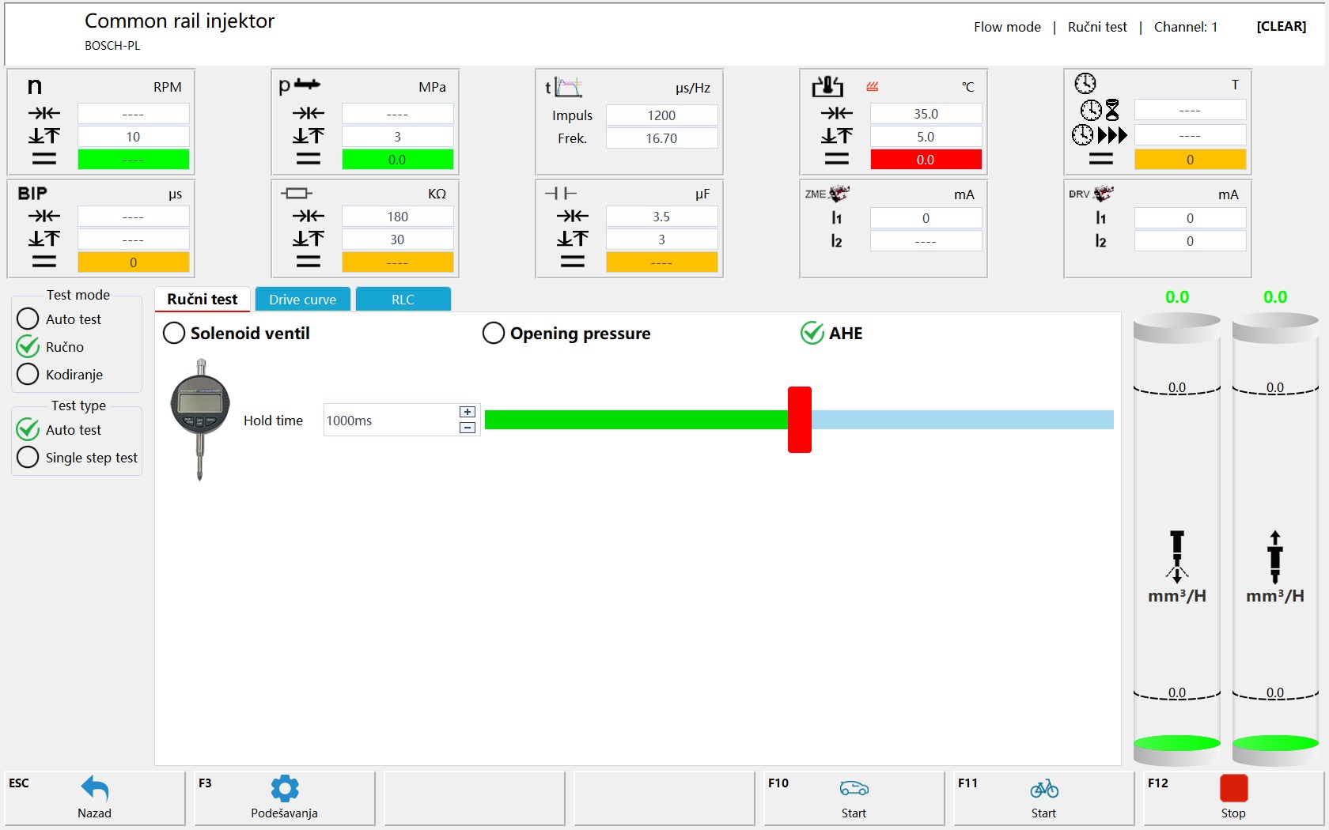Select the Auto test mode radio button
Image resolution: width=1329 pixels, height=830 pixels.
coord(28,319)
